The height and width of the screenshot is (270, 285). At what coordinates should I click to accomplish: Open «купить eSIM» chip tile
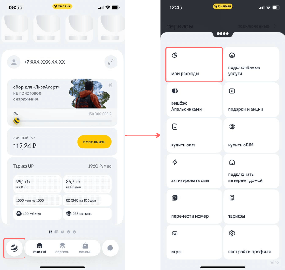tap(251, 135)
